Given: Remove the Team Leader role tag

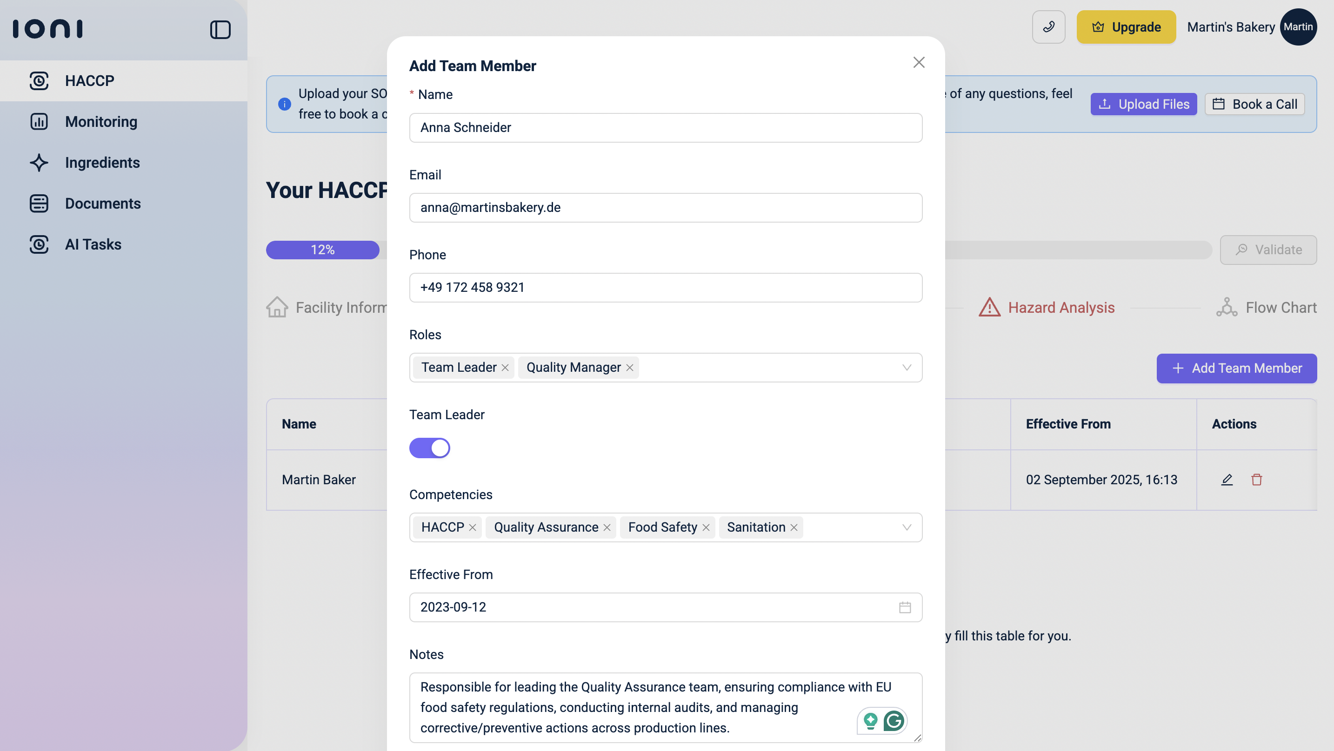Looking at the screenshot, I should 505,368.
